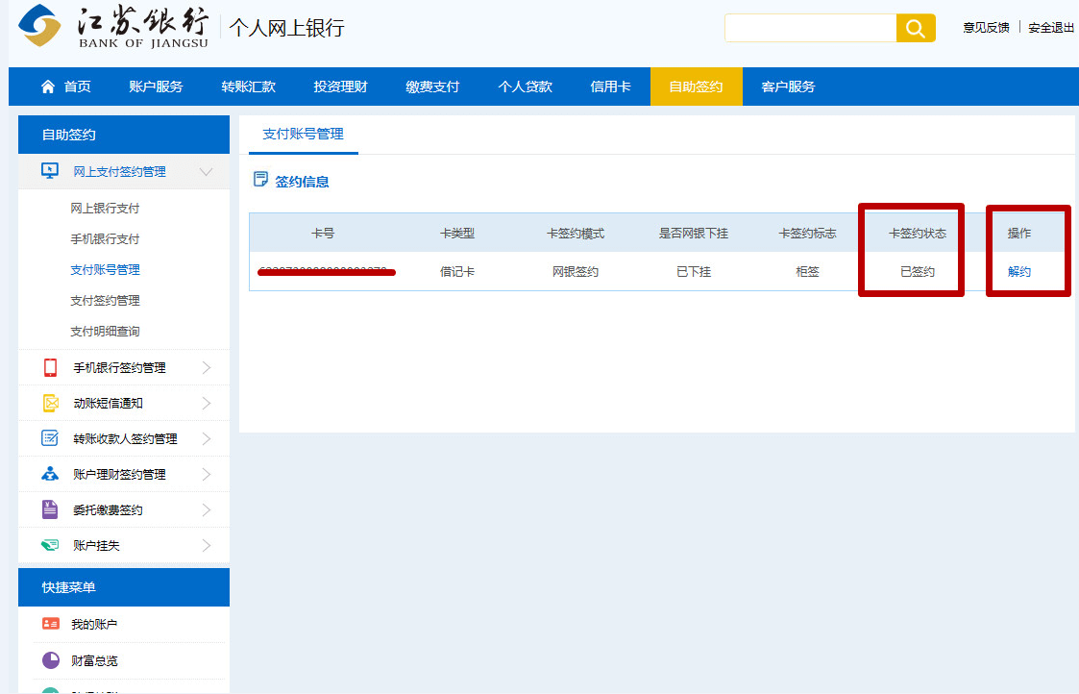Click the 转账收款人签约管理 icon

[50, 438]
